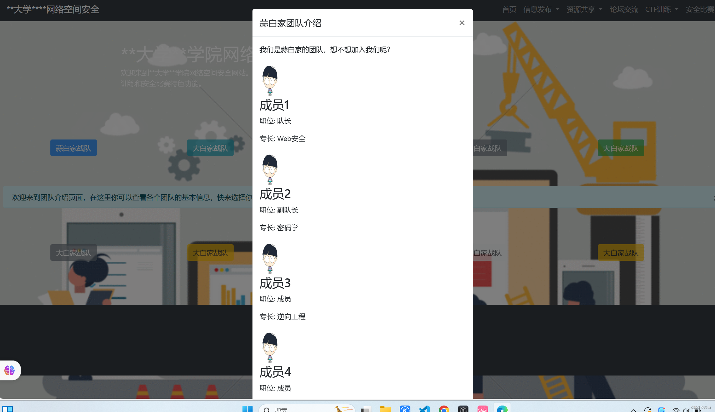Click the text 职位: 队长
This screenshot has width=715, height=412.
pyautogui.click(x=275, y=121)
